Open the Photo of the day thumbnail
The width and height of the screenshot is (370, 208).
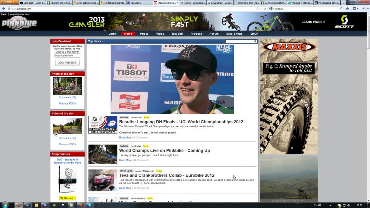(67, 86)
